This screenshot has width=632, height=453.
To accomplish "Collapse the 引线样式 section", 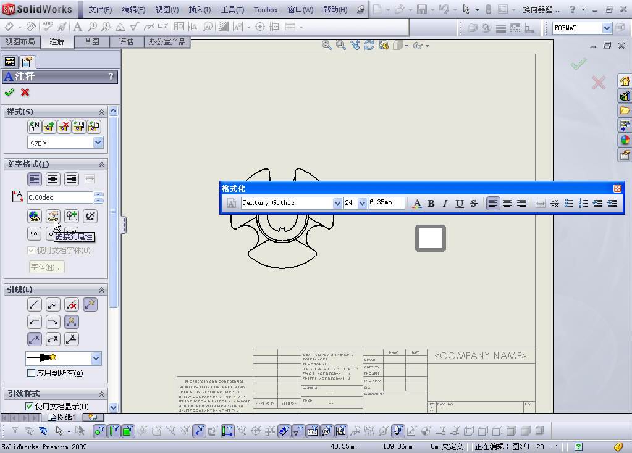I will [101, 394].
